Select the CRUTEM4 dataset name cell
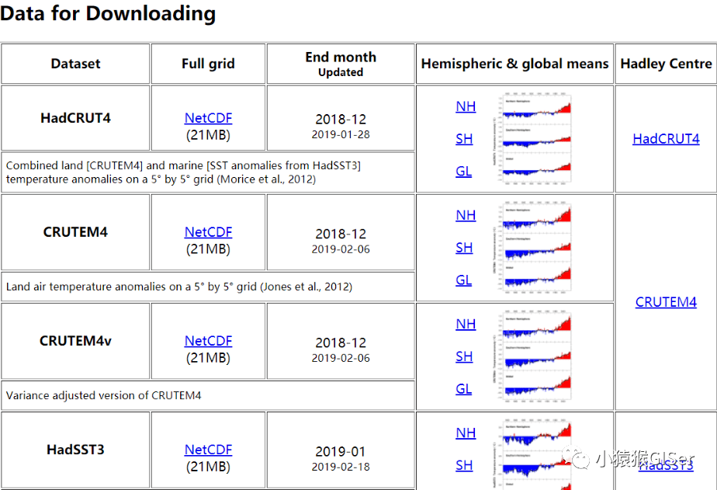The width and height of the screenshot is (717, 490). coord(75,232)
